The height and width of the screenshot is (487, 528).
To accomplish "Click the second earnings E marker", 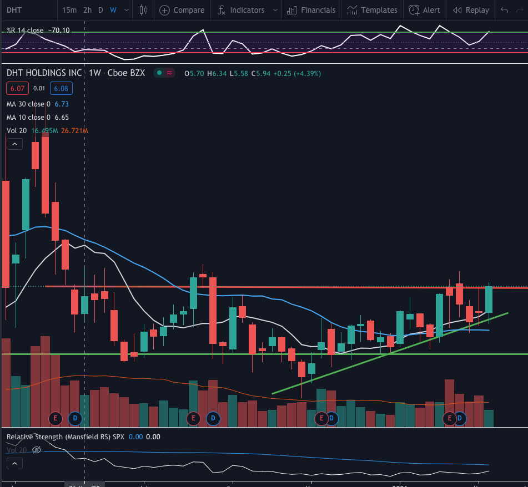I will tap(193, 419).
